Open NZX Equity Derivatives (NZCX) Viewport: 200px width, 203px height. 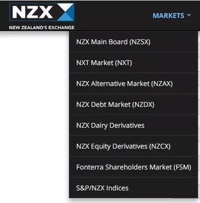(134, 146)
